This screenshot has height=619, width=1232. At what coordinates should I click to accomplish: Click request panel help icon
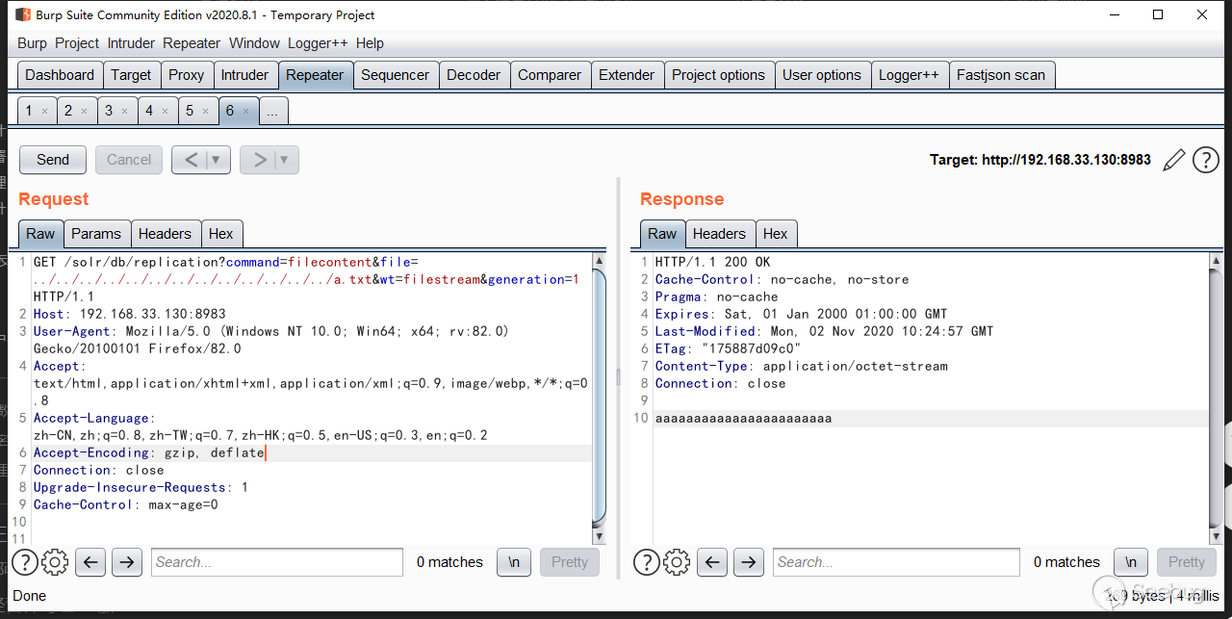click(x=25, y=562)
